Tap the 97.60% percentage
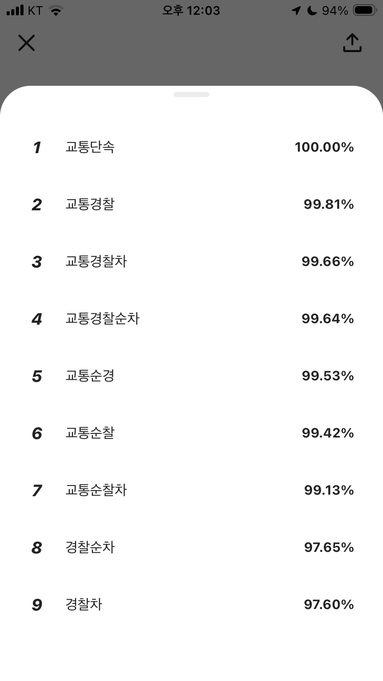This screenshot has height=681, width=383. 329,605
